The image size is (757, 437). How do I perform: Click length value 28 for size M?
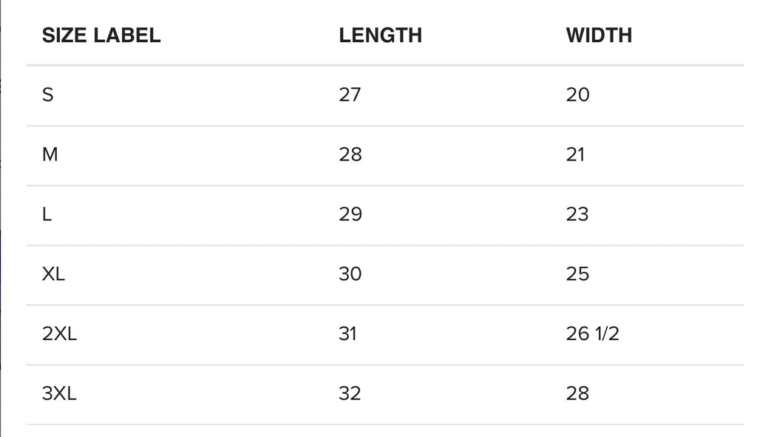point(350,155)
